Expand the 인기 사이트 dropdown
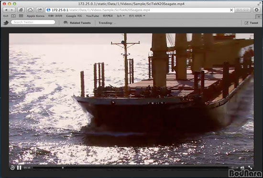 pos(137,16)
